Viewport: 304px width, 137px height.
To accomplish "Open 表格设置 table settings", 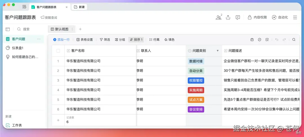I will point(85,40).
